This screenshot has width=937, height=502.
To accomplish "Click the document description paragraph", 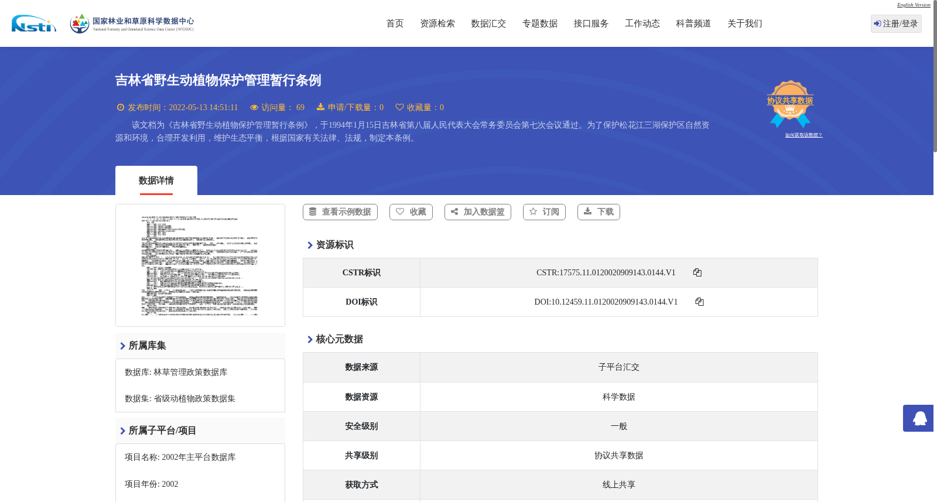I will point(412,132).
